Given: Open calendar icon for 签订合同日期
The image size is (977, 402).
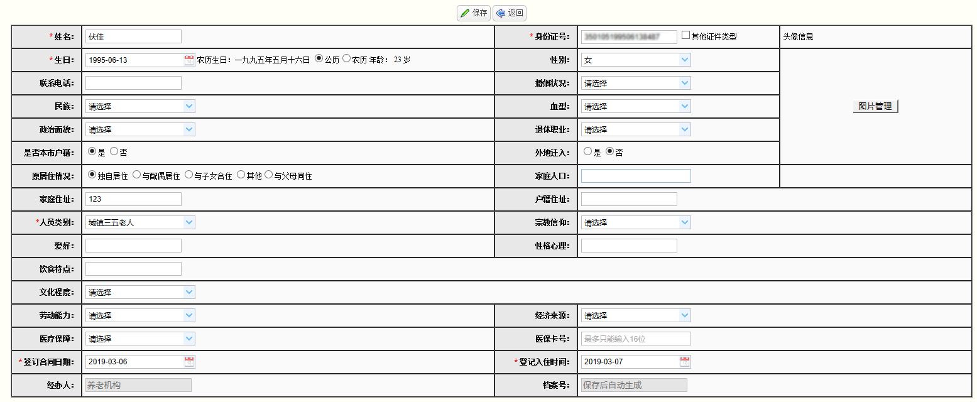Looking at the screenshot, I should [x=189, y=362].
